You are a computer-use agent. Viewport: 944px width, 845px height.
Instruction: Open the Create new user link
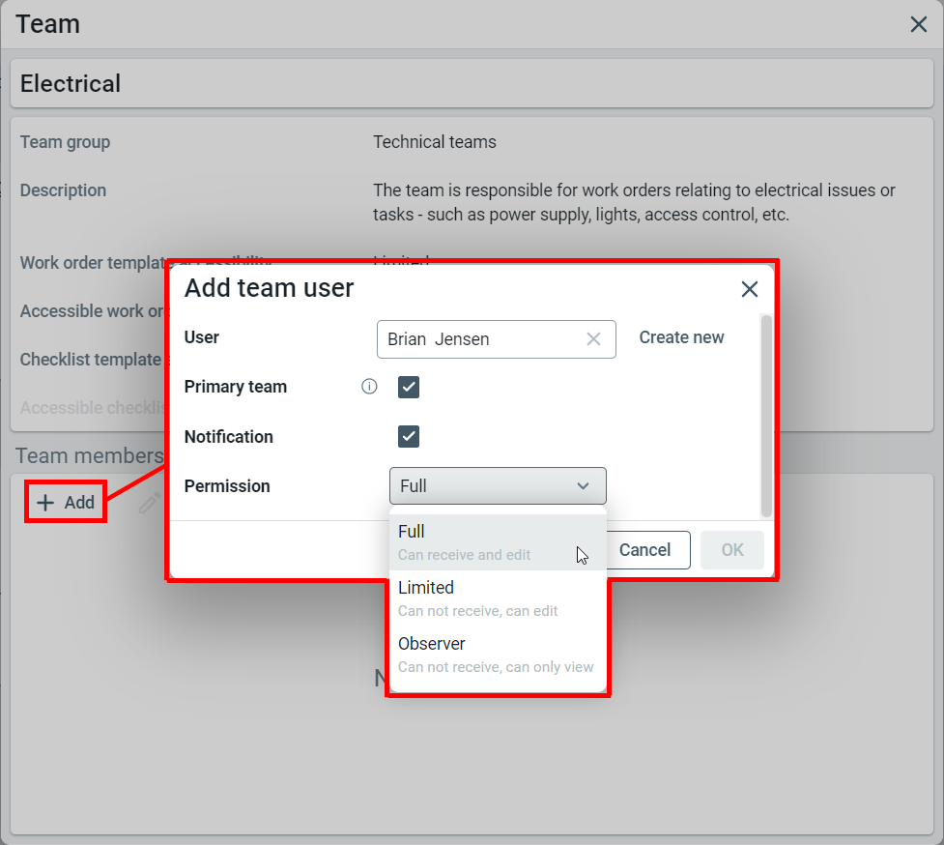pyautogui.click(x=681, y=337)
